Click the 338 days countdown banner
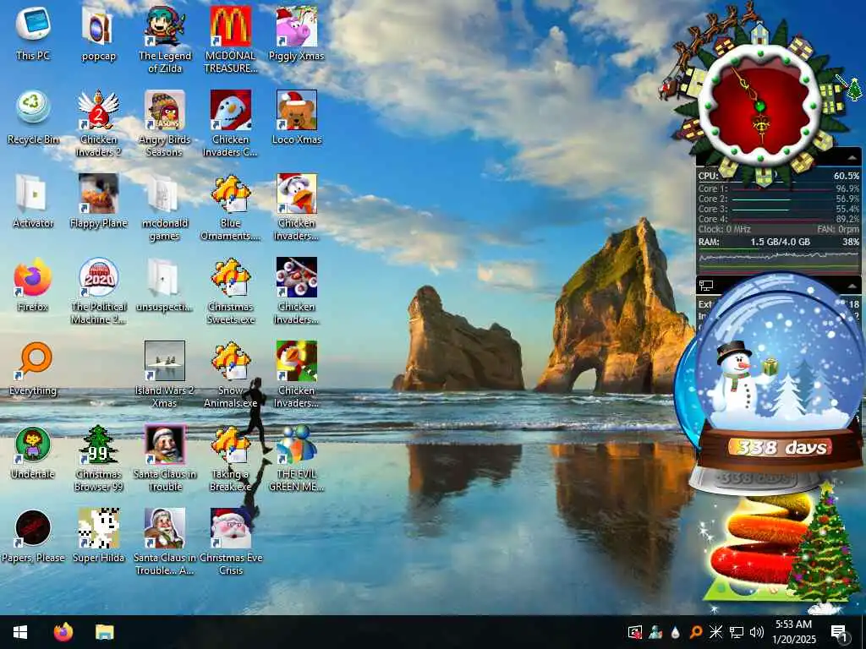866x649 pixels. [x=780, y=448]
